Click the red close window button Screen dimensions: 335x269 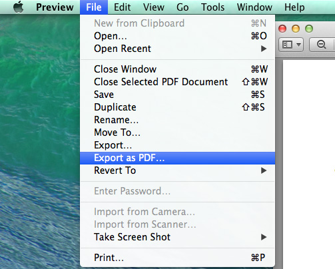tap(282, 29)
